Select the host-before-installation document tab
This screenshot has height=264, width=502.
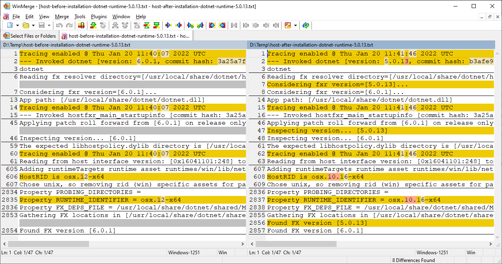click(x=125, y=36)
